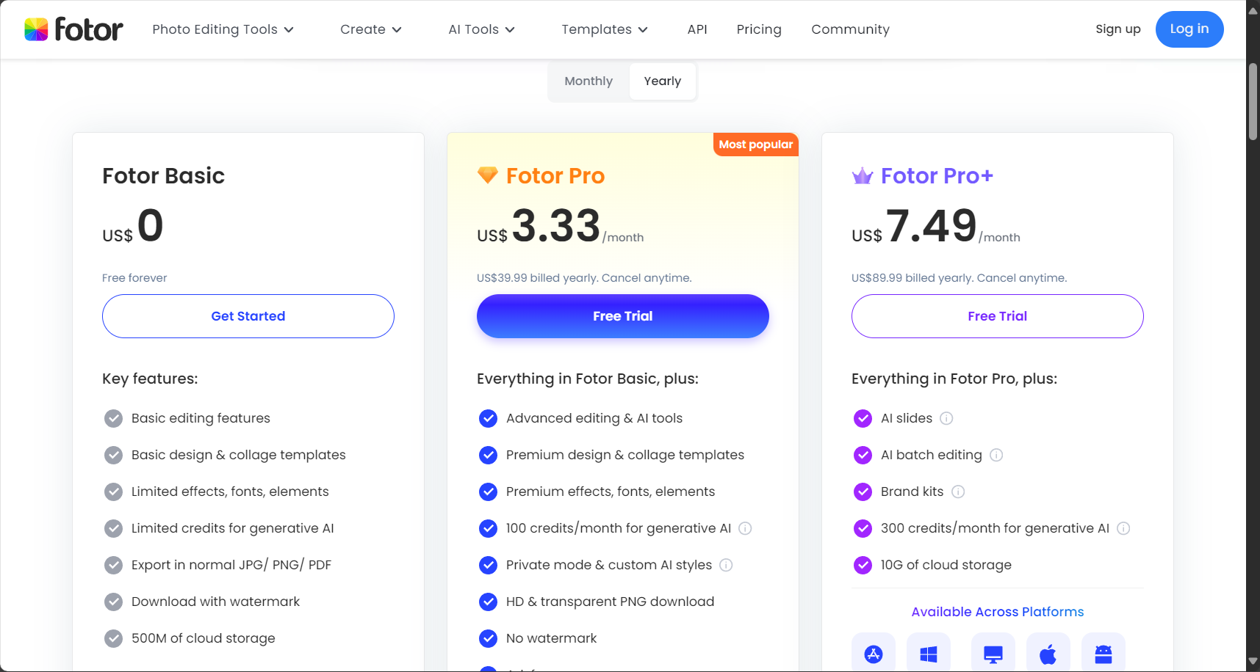This screenshot has width=1260, height=672.
Task: Click the Apple platform icon
Action: 1048,654
